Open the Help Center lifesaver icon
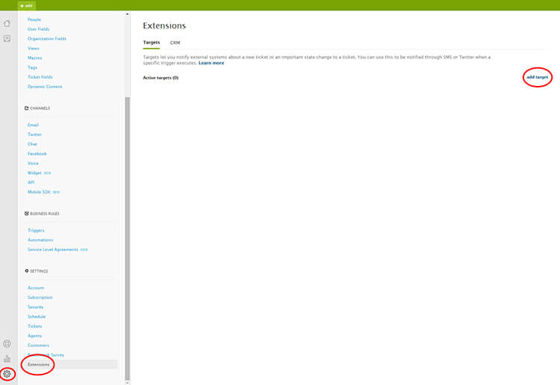 pyautogui.click(x=7, y=344)
